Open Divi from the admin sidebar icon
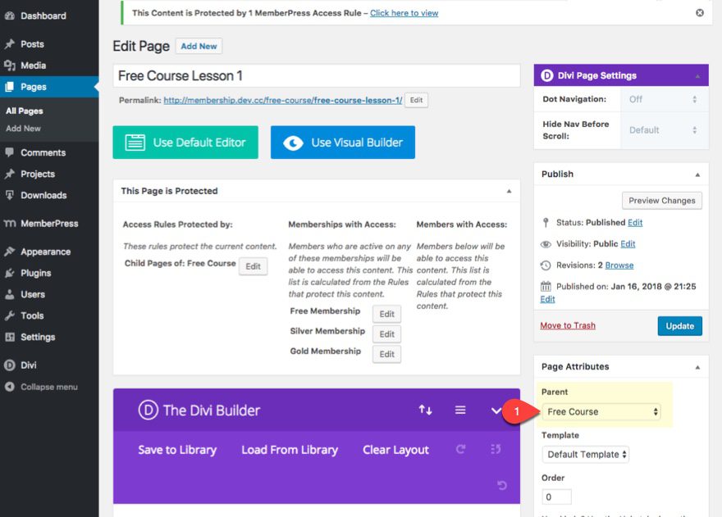This screenshot has width=722, height=517. point(11,365)
